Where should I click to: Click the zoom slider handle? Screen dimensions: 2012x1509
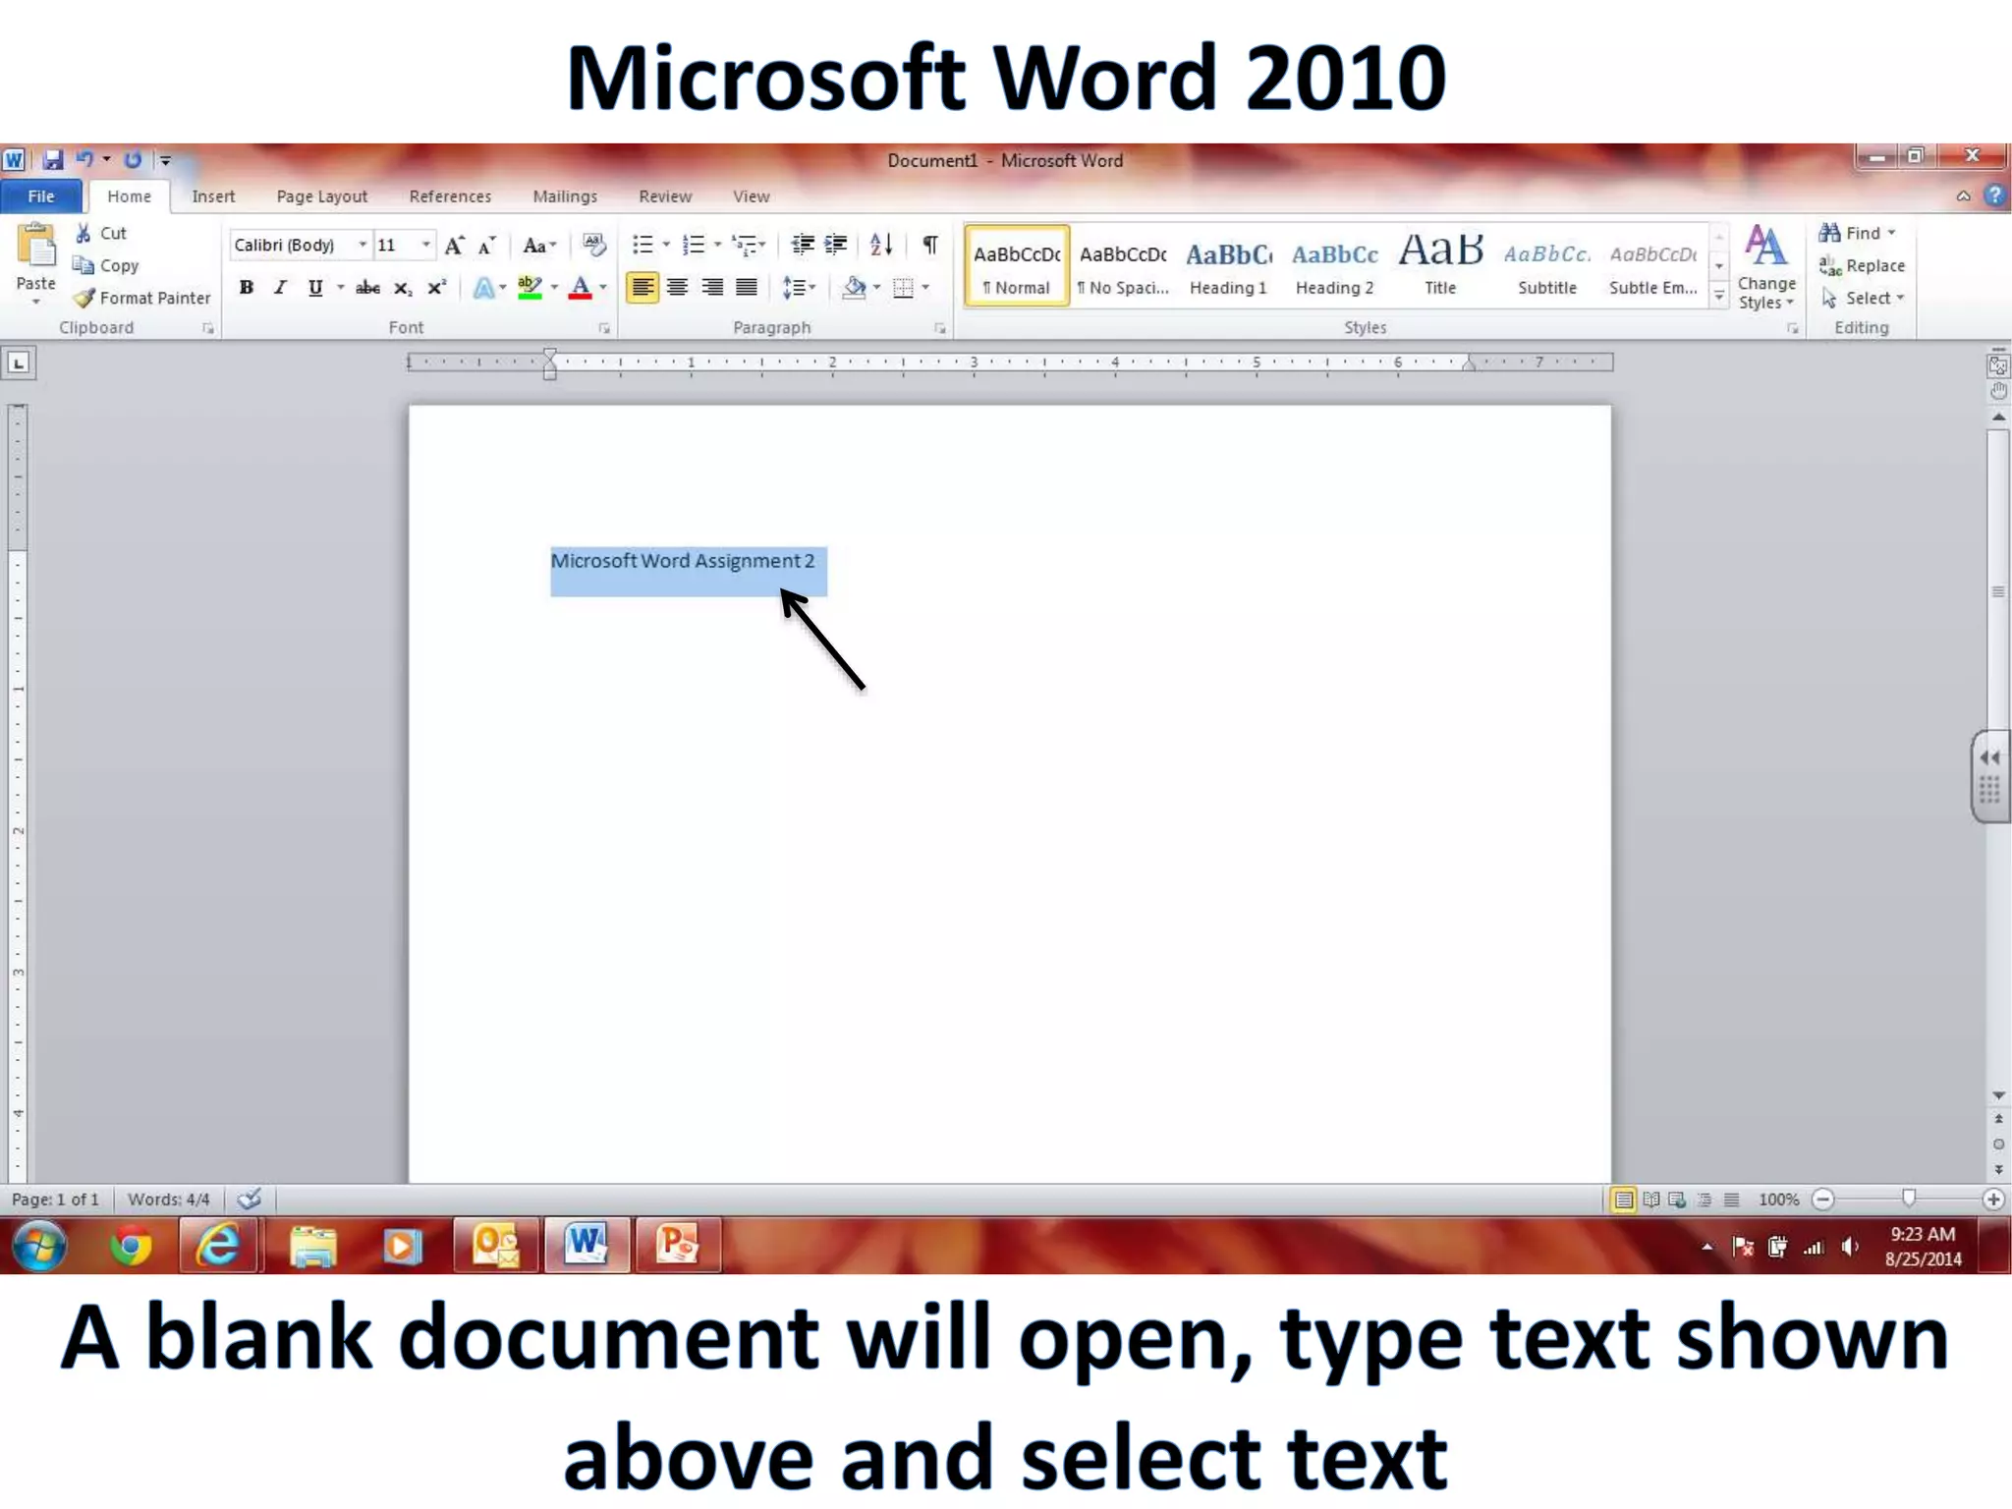1908,1198
